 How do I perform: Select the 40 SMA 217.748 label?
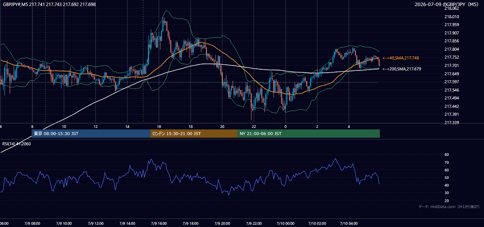pyautogui.click(x=400, y=58)
